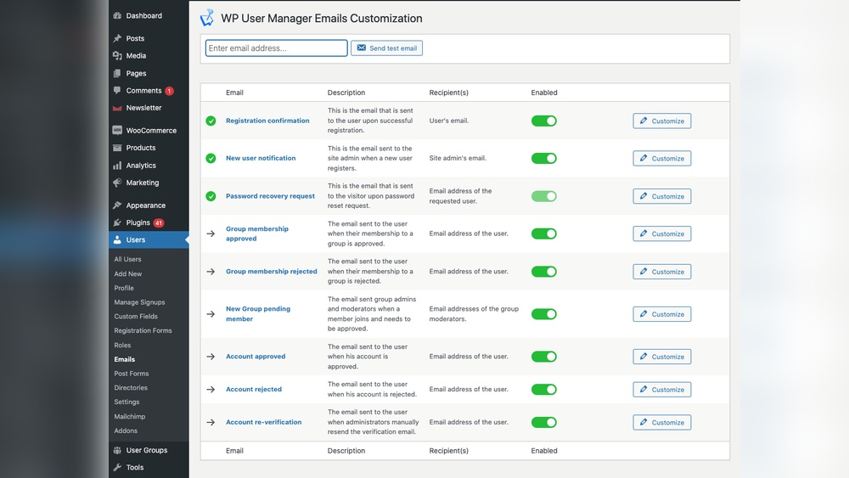The width and height of the screenshot is (849, 478).
Task: Click green checkmark beside New user notification
Action: [211, 158]
